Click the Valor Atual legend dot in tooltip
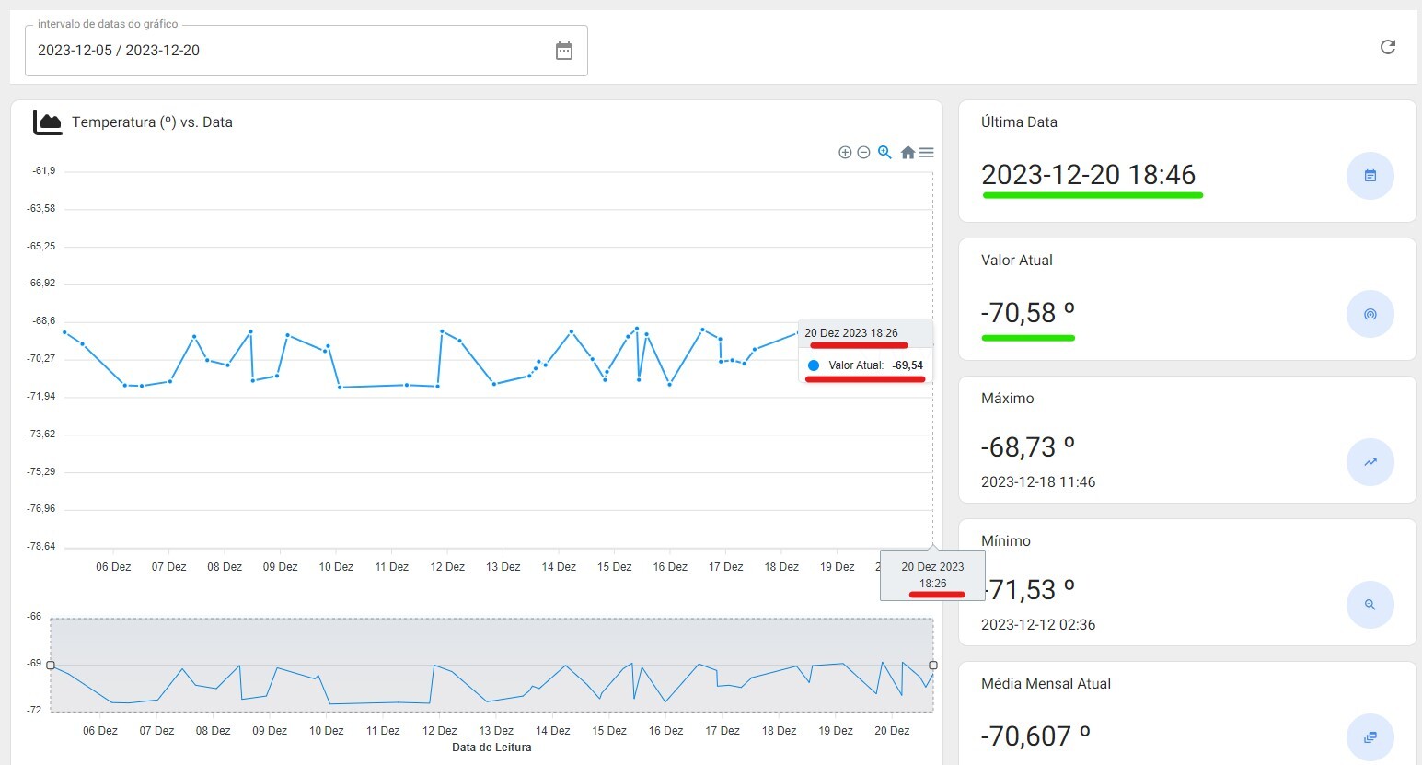Viewport: 1422px width, 765px height. (x=814, y=365)
